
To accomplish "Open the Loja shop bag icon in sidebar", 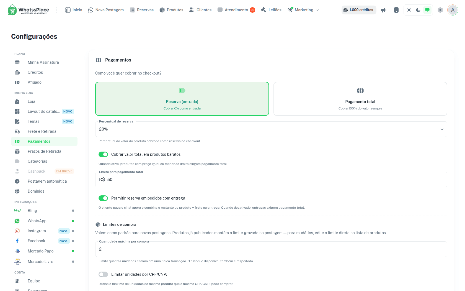I will coord(17,101).
